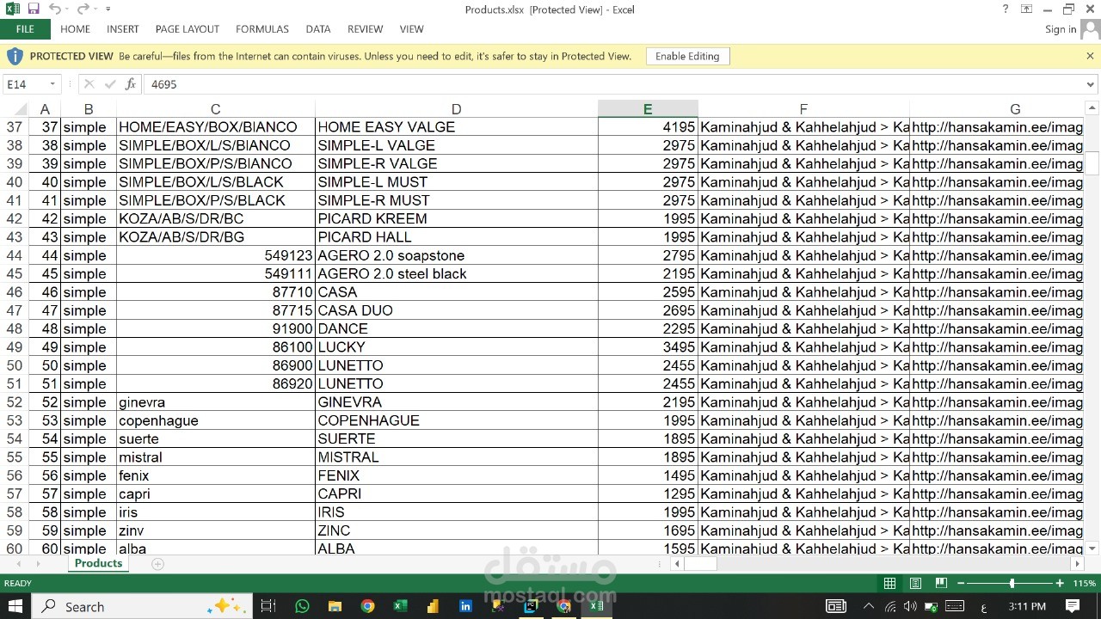Click the taskbar Search box
Image resolution: width=1101 pixels, height=619 pixels.
click(x=141, y=606)
